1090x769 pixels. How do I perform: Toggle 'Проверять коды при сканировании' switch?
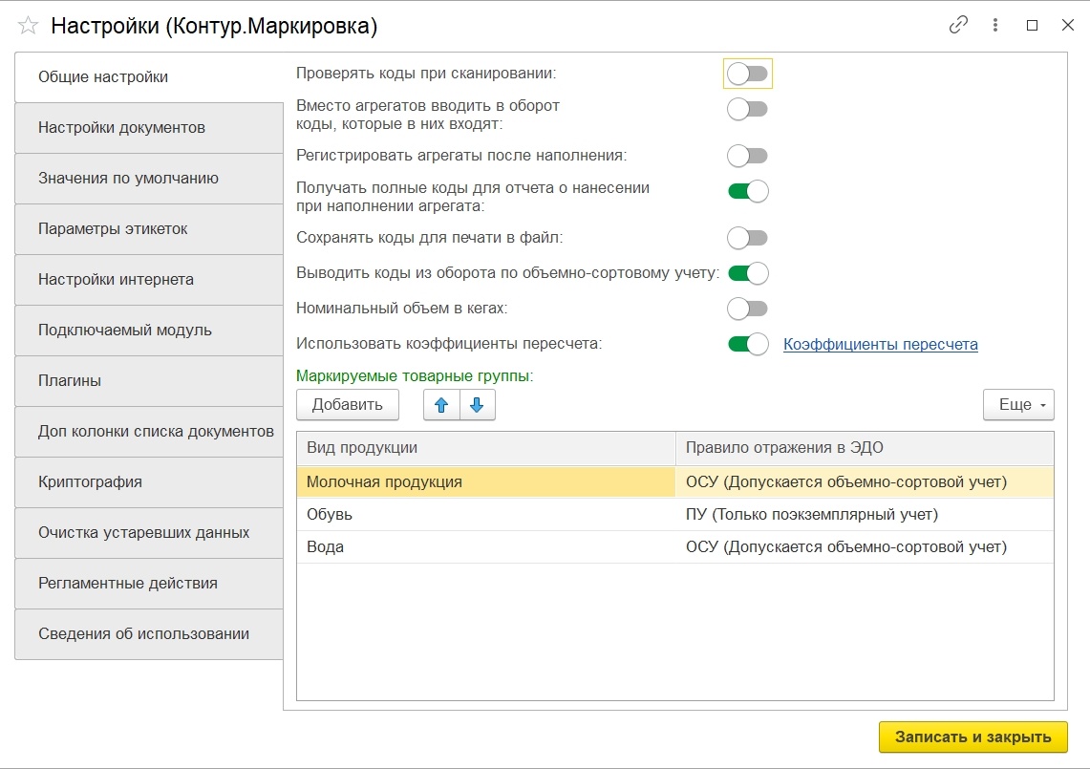pyautogui.click(x=748, y=74)
